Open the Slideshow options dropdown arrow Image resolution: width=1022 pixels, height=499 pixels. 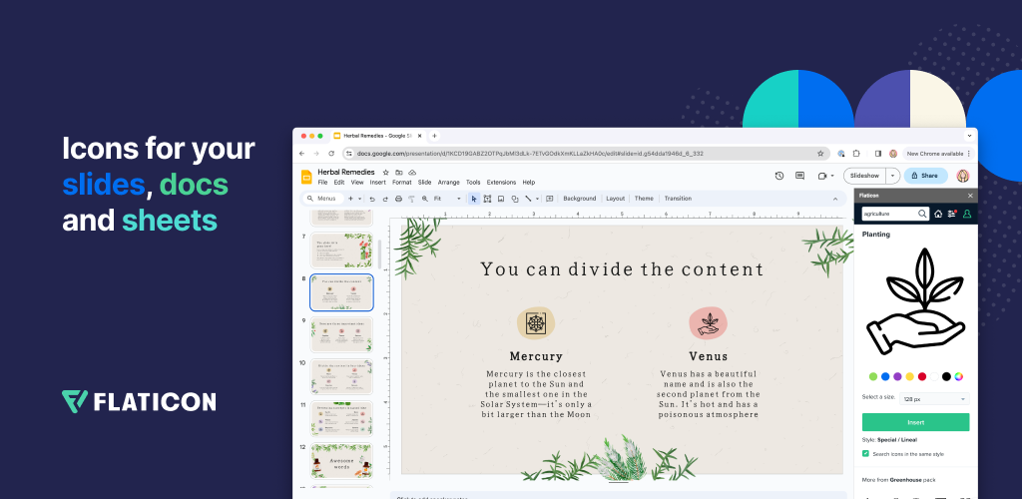(x=893, y=176)
